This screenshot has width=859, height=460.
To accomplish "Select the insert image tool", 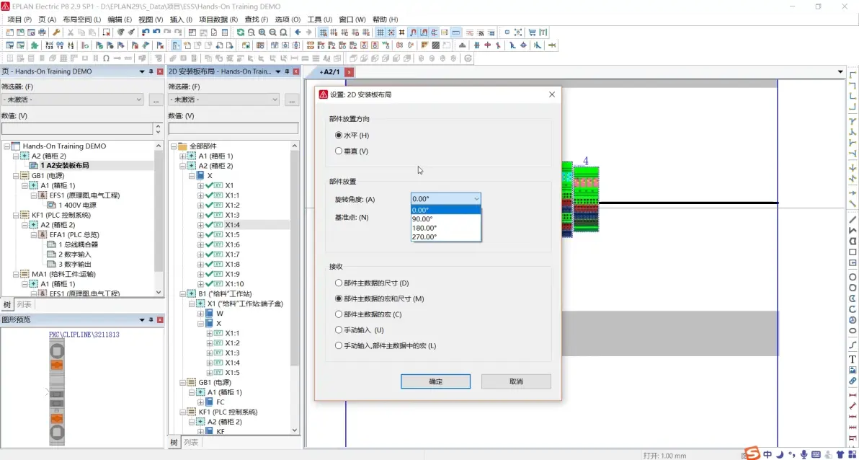I will [853, 370].
